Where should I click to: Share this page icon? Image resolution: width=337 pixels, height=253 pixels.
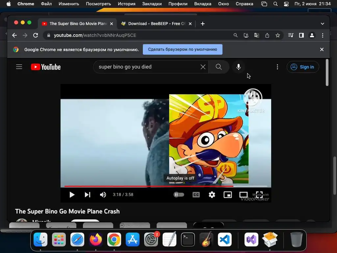coord(267,35)
